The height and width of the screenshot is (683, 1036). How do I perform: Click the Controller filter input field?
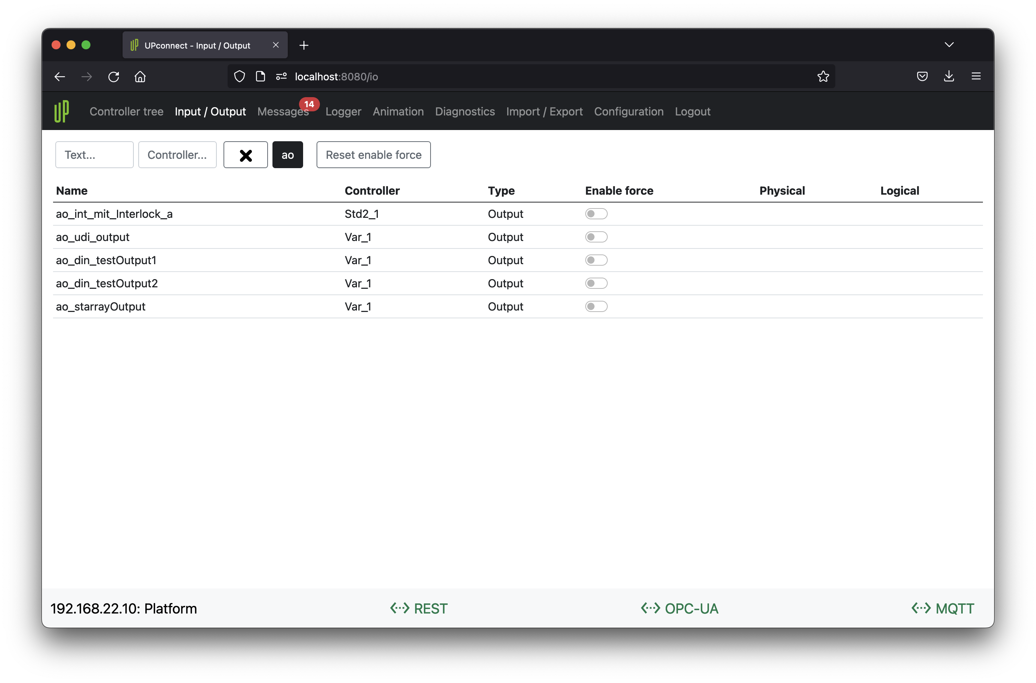177,155
